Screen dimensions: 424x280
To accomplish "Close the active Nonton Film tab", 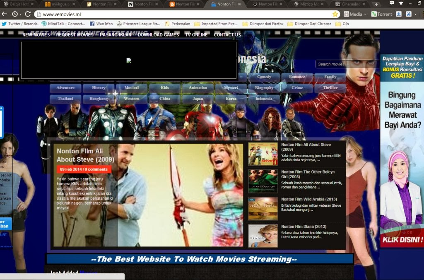I will click(x=239, y=4).
